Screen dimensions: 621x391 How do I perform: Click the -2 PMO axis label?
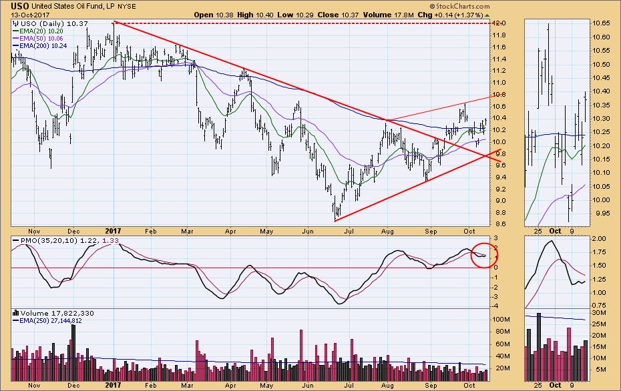[496, 287]
